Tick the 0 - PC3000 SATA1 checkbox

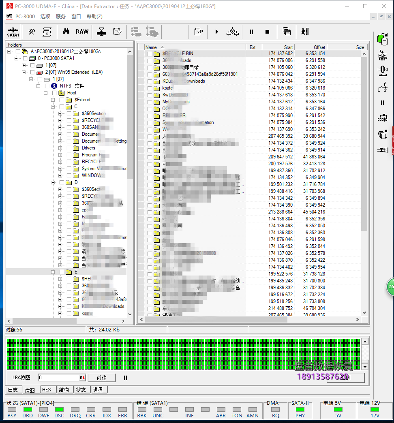[x=26, y=58]
